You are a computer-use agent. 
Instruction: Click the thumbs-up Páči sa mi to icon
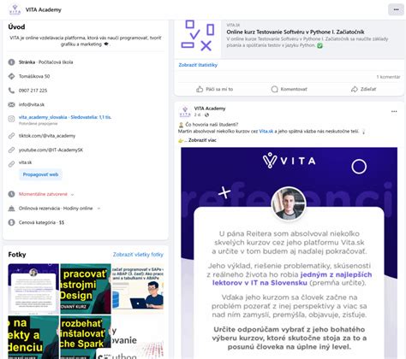click(x=200, y=89)
